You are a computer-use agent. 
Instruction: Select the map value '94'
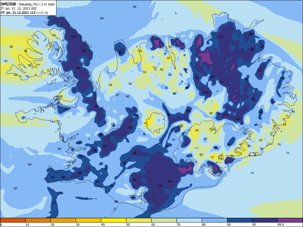pyautogui.click(x=65, y=109)
